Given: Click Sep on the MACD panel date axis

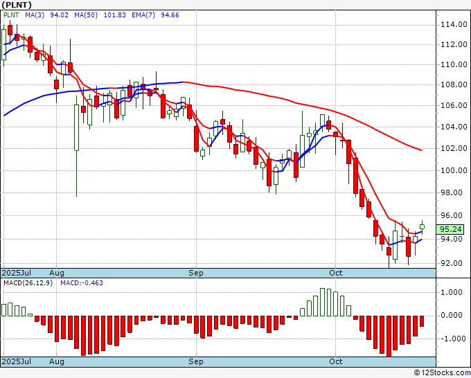Looking at the screenshot, I should point(196,361).
